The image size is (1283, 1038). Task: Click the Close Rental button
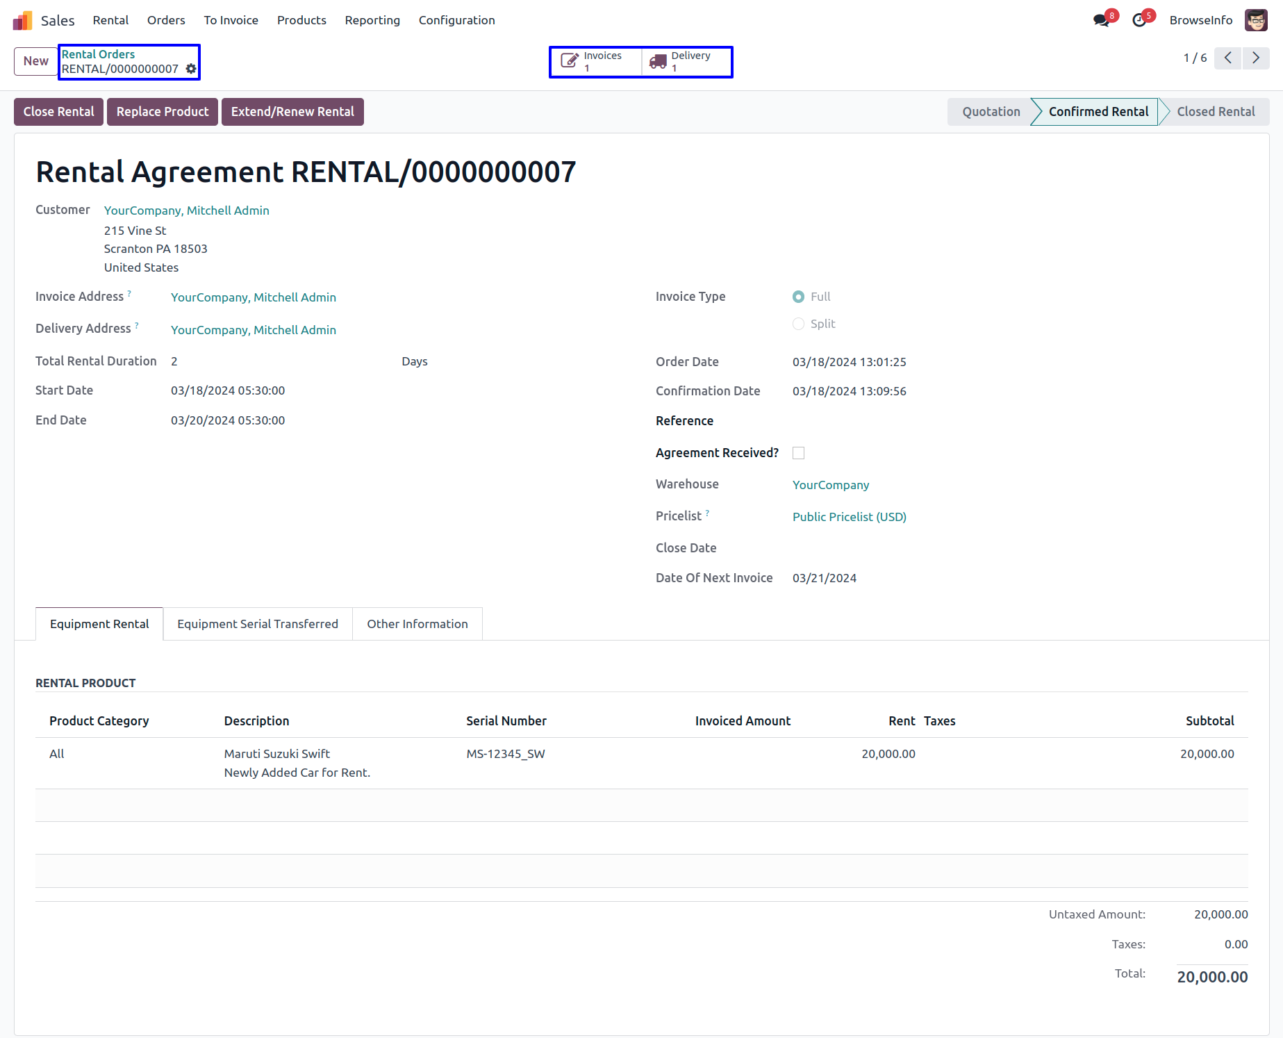point(59,112)
